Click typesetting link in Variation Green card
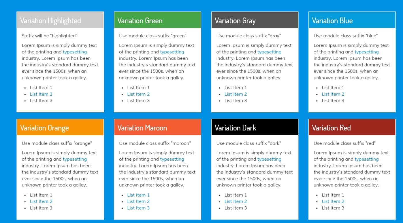This screenshot has width=403, height=223. [172, 52]
